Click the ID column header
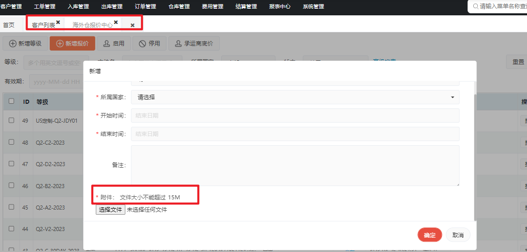The width and height of the screenshot is (527, 252). point(26,102)
